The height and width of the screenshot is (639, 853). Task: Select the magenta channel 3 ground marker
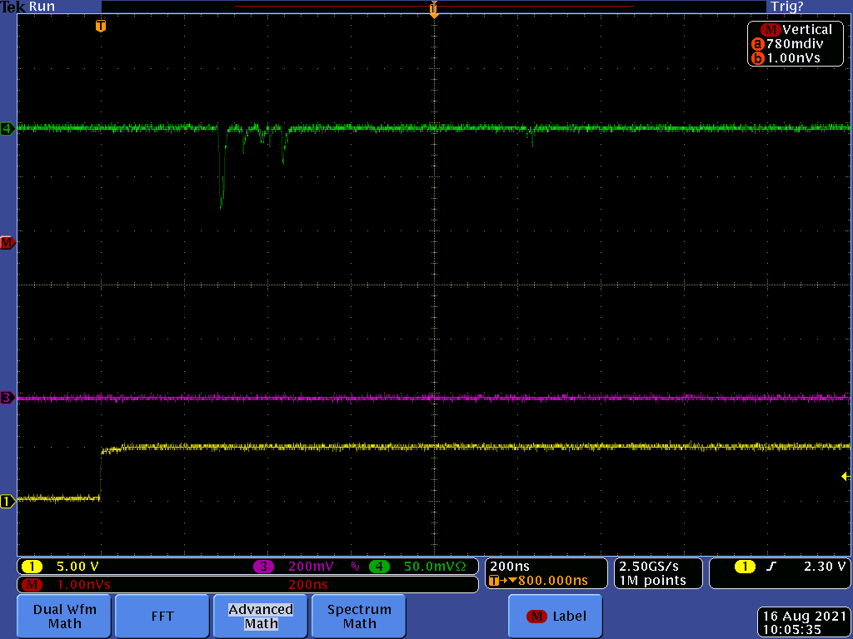[7, 399]
